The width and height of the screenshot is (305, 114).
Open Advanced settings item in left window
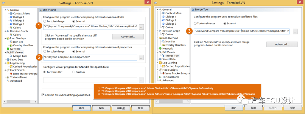pyautogui.click(x=16, y=81)
